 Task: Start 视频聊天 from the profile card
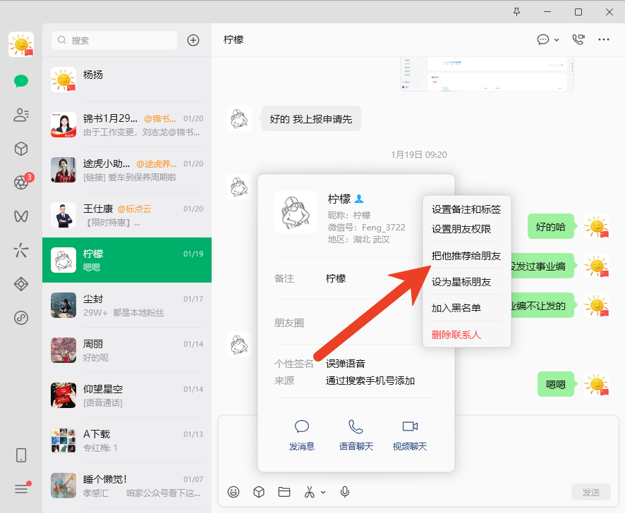point(409,435)
